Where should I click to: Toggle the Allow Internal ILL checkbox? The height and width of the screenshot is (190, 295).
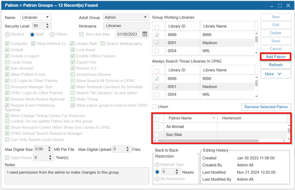(x=33, y=44)
